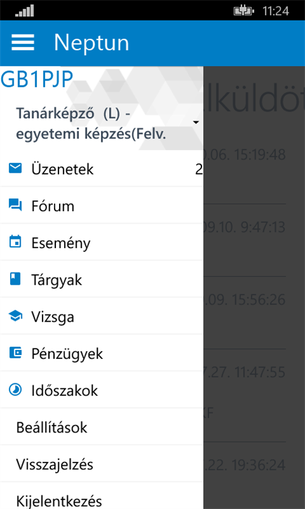This screenshot has width=305, height=509.
Task: Tap the dimmed message list to close drawer
Action: (x=254, y=287)
